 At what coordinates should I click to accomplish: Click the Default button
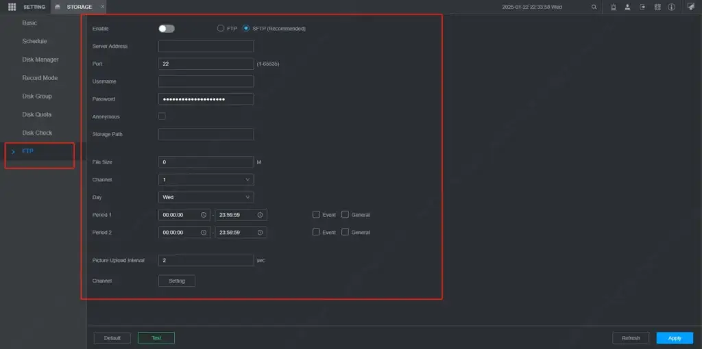pos(112,338)
